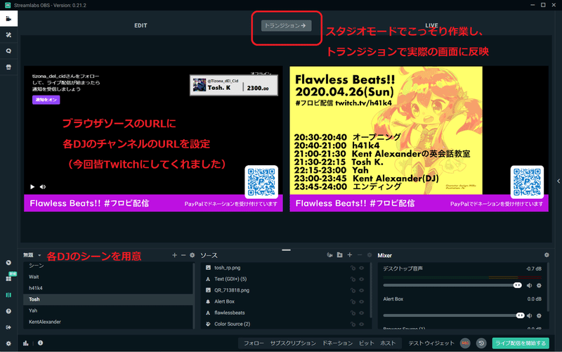Viewport: 562px width, 352px height.
Task: Open source properties gear icon
Action: [370, 255]
